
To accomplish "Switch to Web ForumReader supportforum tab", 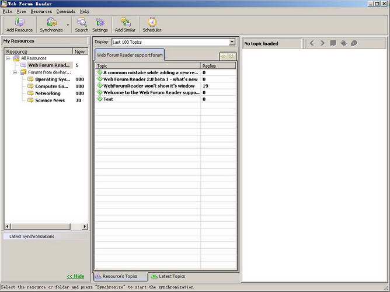I will (x=130, y=55).
